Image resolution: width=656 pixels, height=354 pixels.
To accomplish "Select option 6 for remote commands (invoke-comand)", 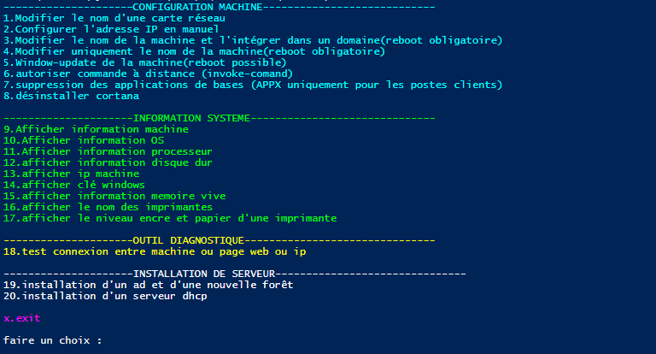I will coord(148,74).
